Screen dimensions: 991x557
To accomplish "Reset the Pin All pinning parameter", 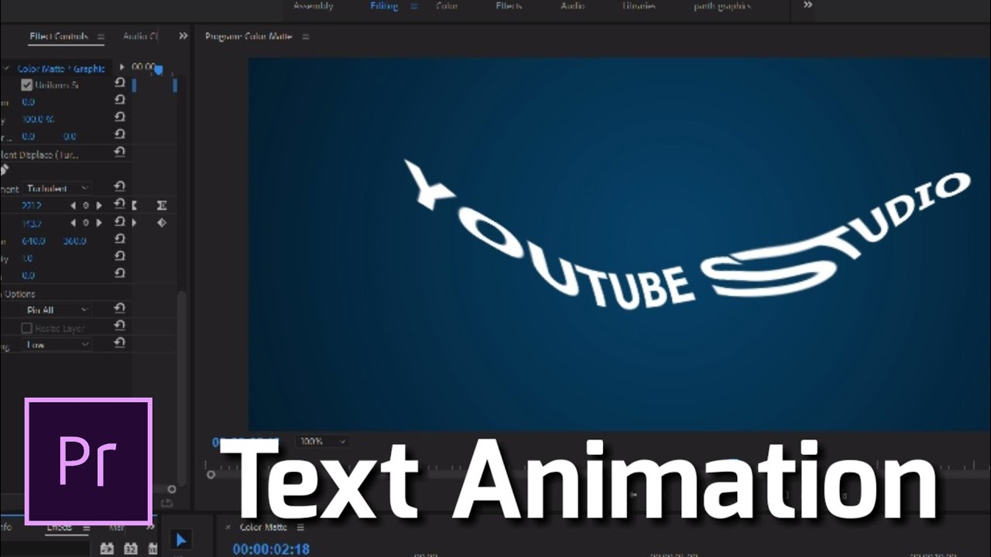I will pyautogui.click(x=120, y=309).
